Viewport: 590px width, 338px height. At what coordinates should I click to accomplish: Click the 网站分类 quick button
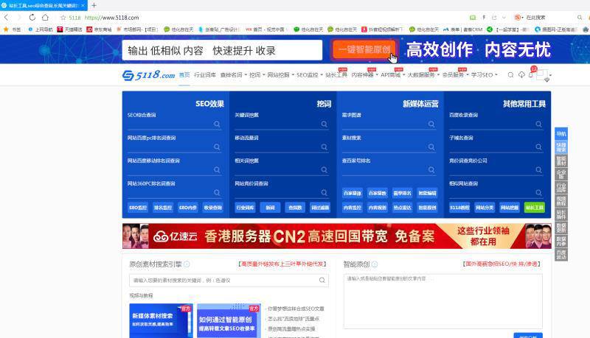(x=485, y=208)
